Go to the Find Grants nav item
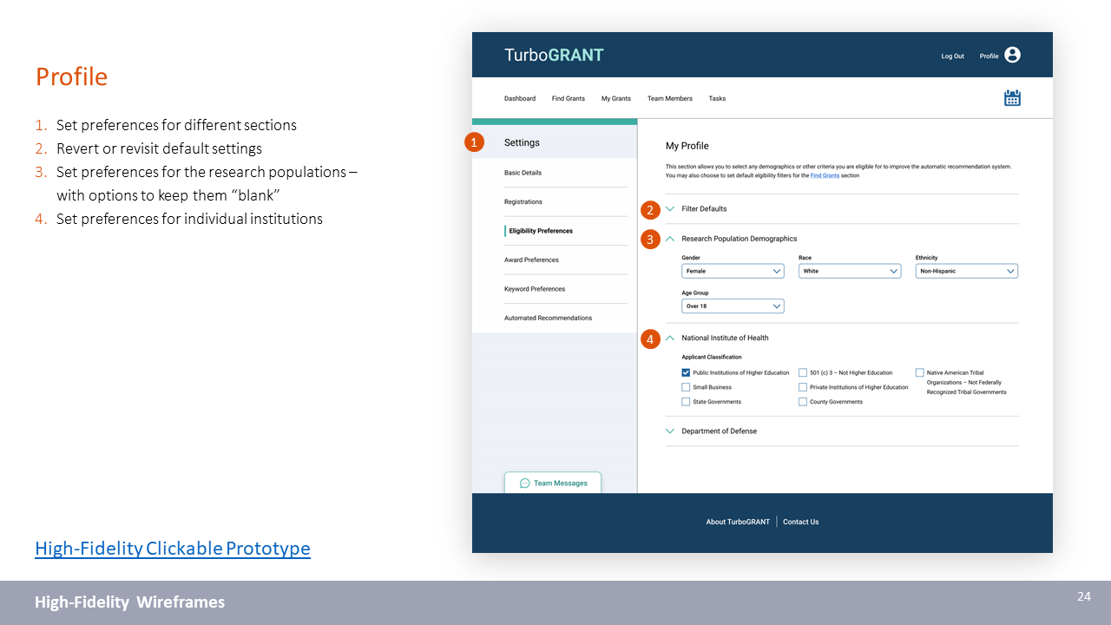 click(x=568, y=99)
